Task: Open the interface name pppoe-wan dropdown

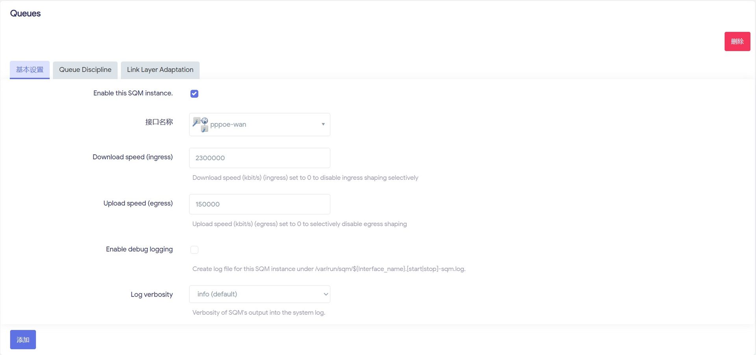Action: pos(259,124)
